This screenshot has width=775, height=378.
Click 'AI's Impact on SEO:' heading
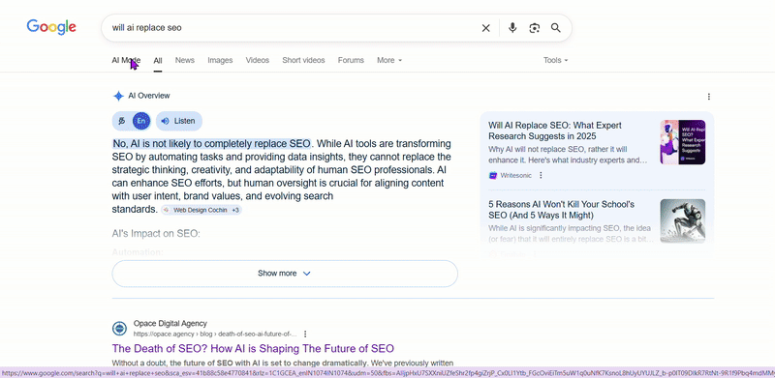coord(156,233)
